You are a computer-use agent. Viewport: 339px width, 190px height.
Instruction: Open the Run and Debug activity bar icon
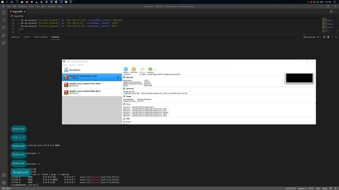coord(4,35)
